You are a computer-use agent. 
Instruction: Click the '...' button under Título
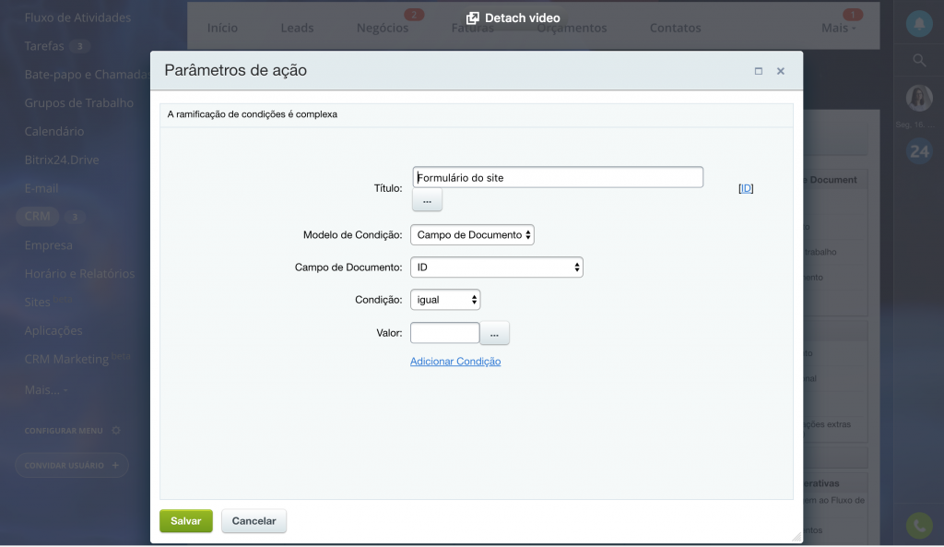pyautogui.click(x=427, y=200)
